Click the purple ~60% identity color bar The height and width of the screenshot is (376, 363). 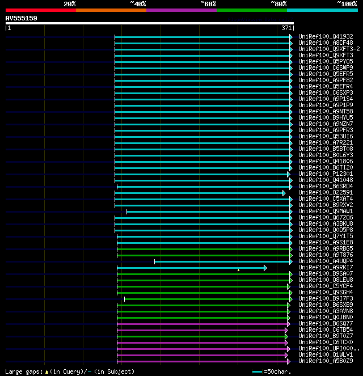pyautogui.click(x=181, y=10)
